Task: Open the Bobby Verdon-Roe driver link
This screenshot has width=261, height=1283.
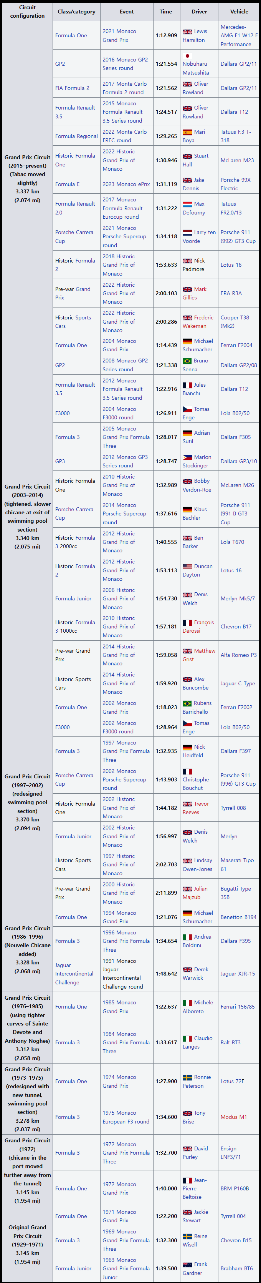Action: click(x=197, y=485)
